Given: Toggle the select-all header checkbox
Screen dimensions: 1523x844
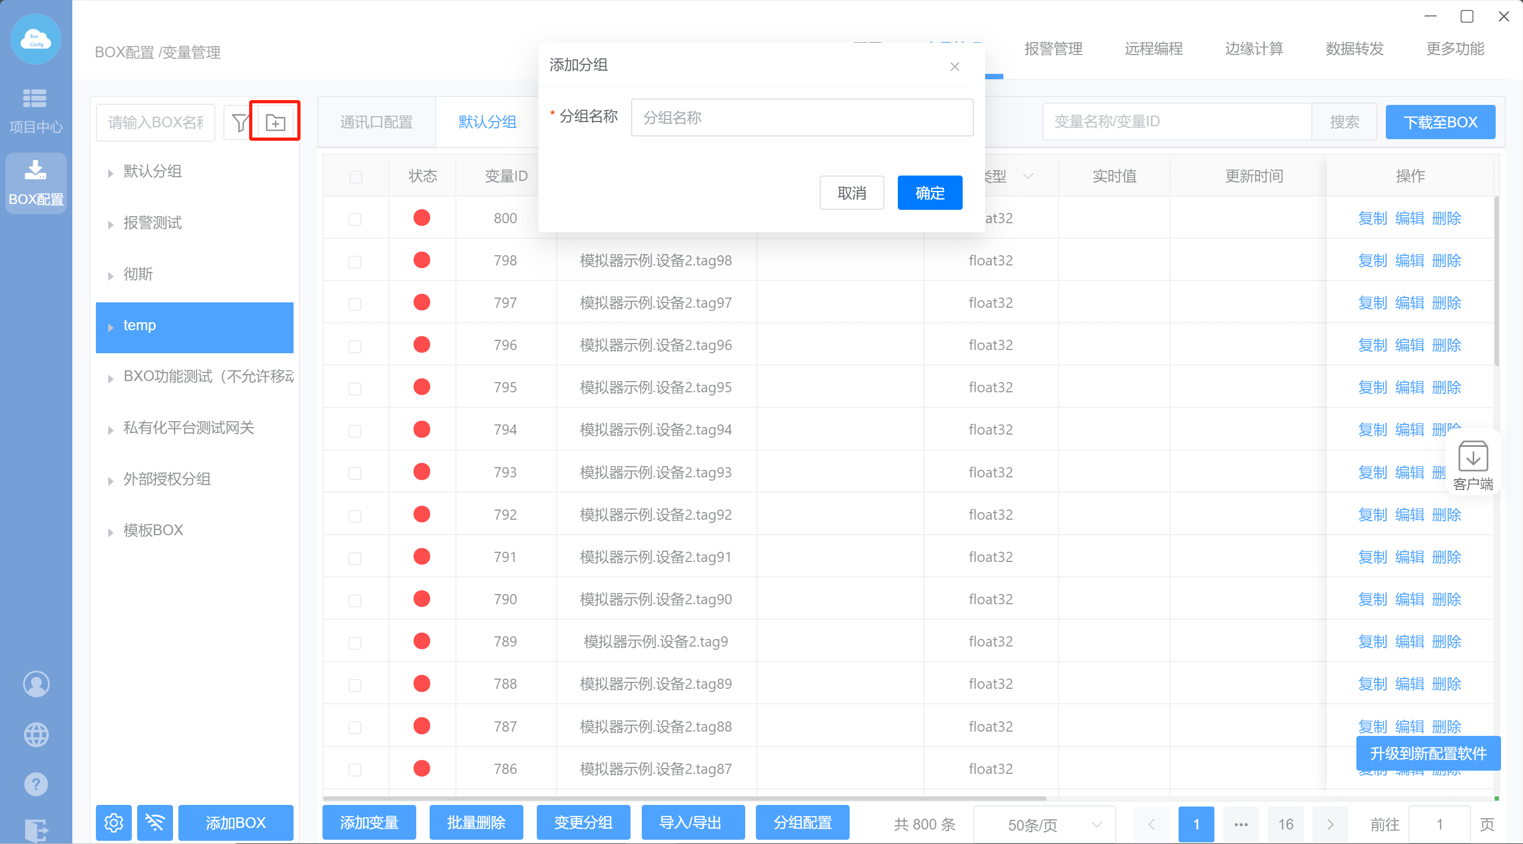Looking at the screenshot, I should pos(355,177).
